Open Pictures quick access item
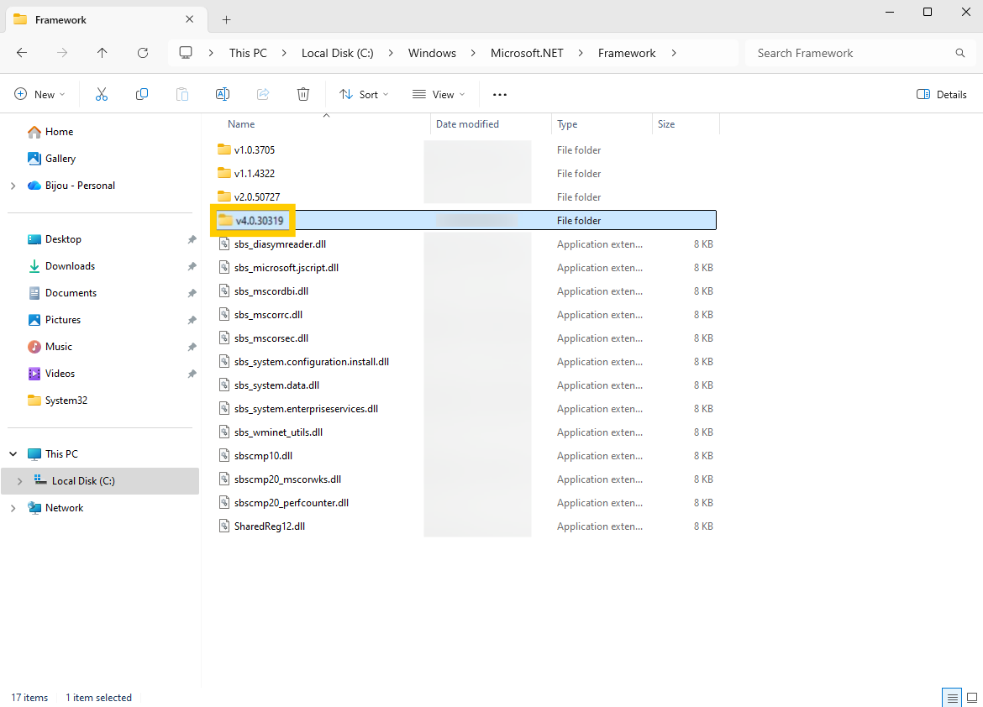The width and height of the screenshot is (983, 707). (63, 320)
